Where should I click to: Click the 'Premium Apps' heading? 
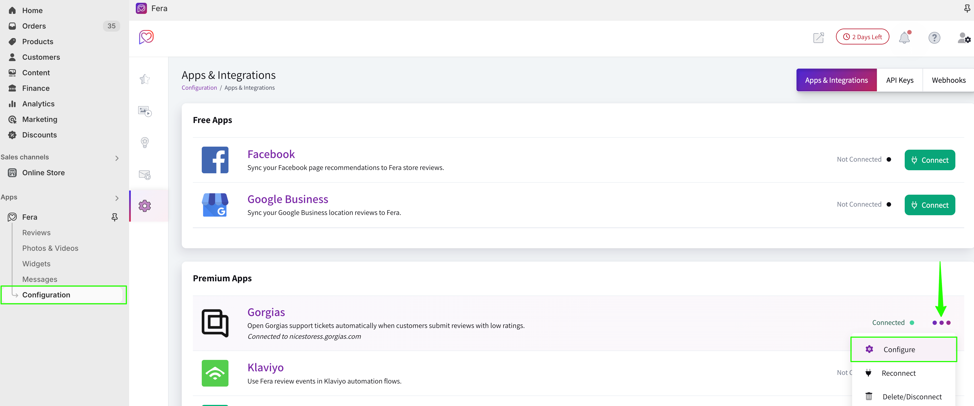[x=222, y=278]
